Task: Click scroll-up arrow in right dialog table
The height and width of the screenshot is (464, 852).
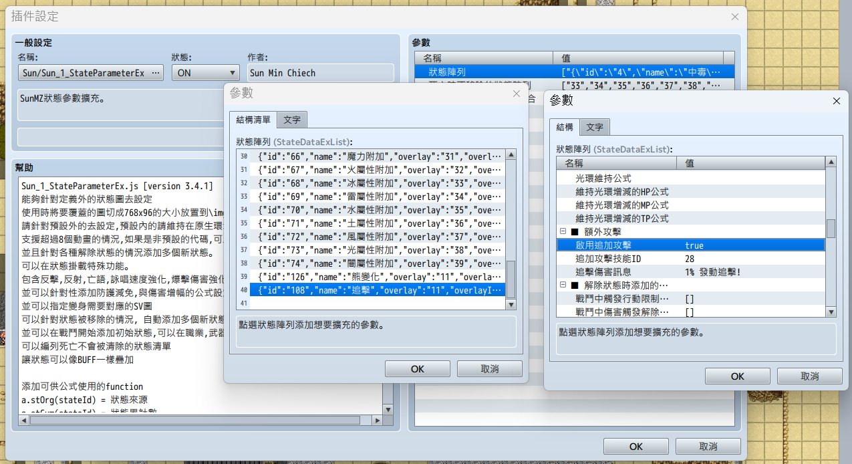Action: point(831,162)
